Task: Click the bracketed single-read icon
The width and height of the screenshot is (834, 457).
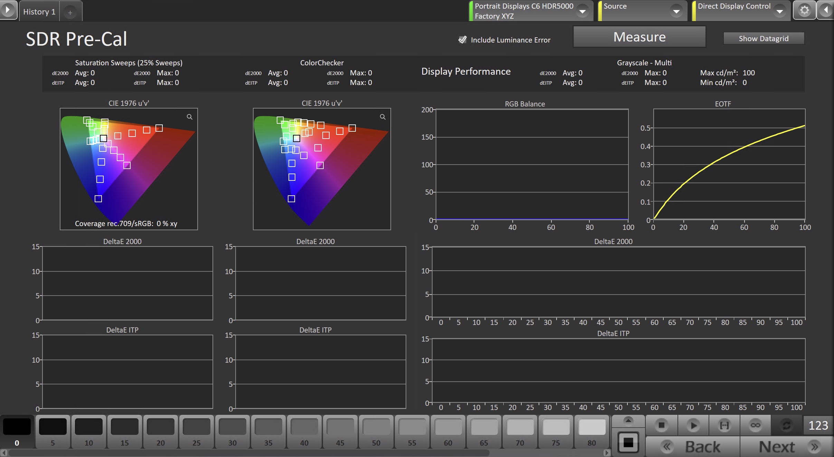Action: tap(724, 425)
